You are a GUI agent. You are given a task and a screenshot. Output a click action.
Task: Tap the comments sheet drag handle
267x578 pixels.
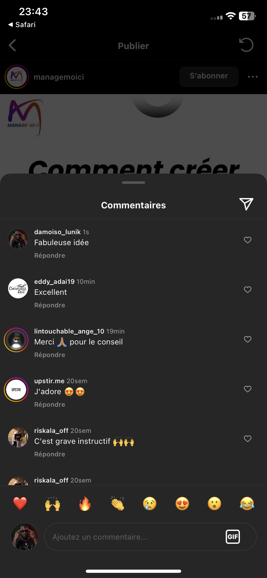[x=133, y=183]
